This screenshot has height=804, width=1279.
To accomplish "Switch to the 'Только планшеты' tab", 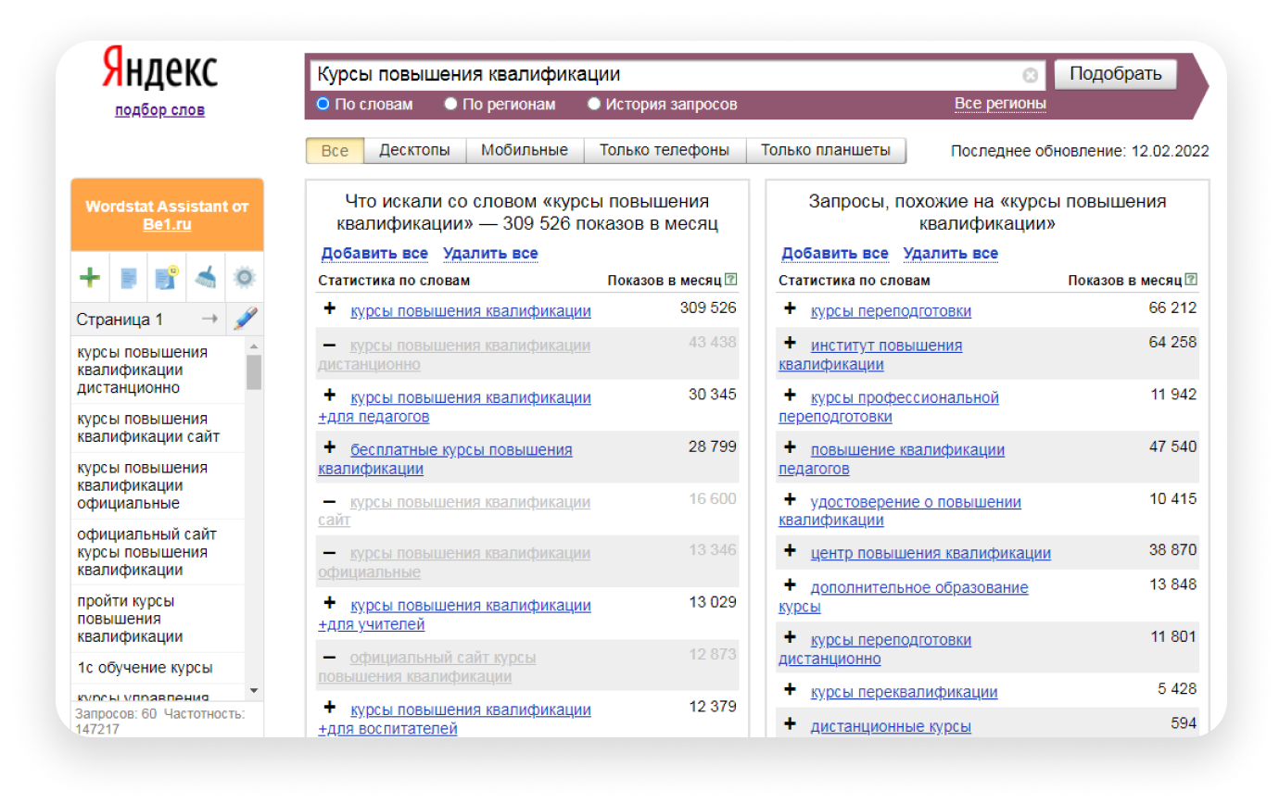I will click(x=826, y=150).
